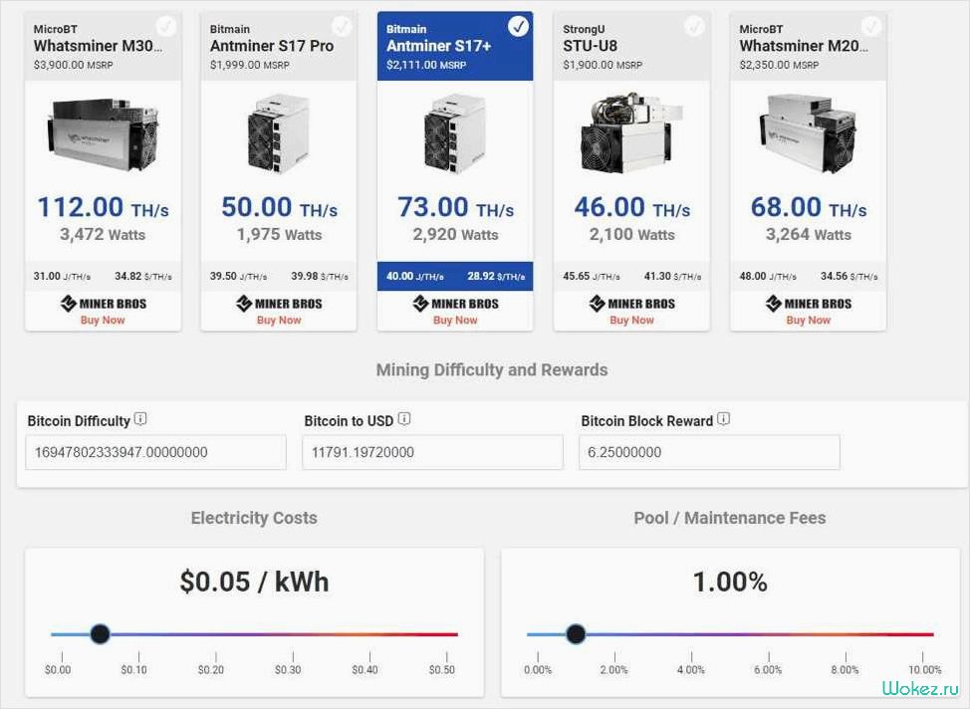Viewport: 970px width, 709px height.
Task: Select the Whatsminer M20 checkmark circle
Action: (x=871, y=26)
